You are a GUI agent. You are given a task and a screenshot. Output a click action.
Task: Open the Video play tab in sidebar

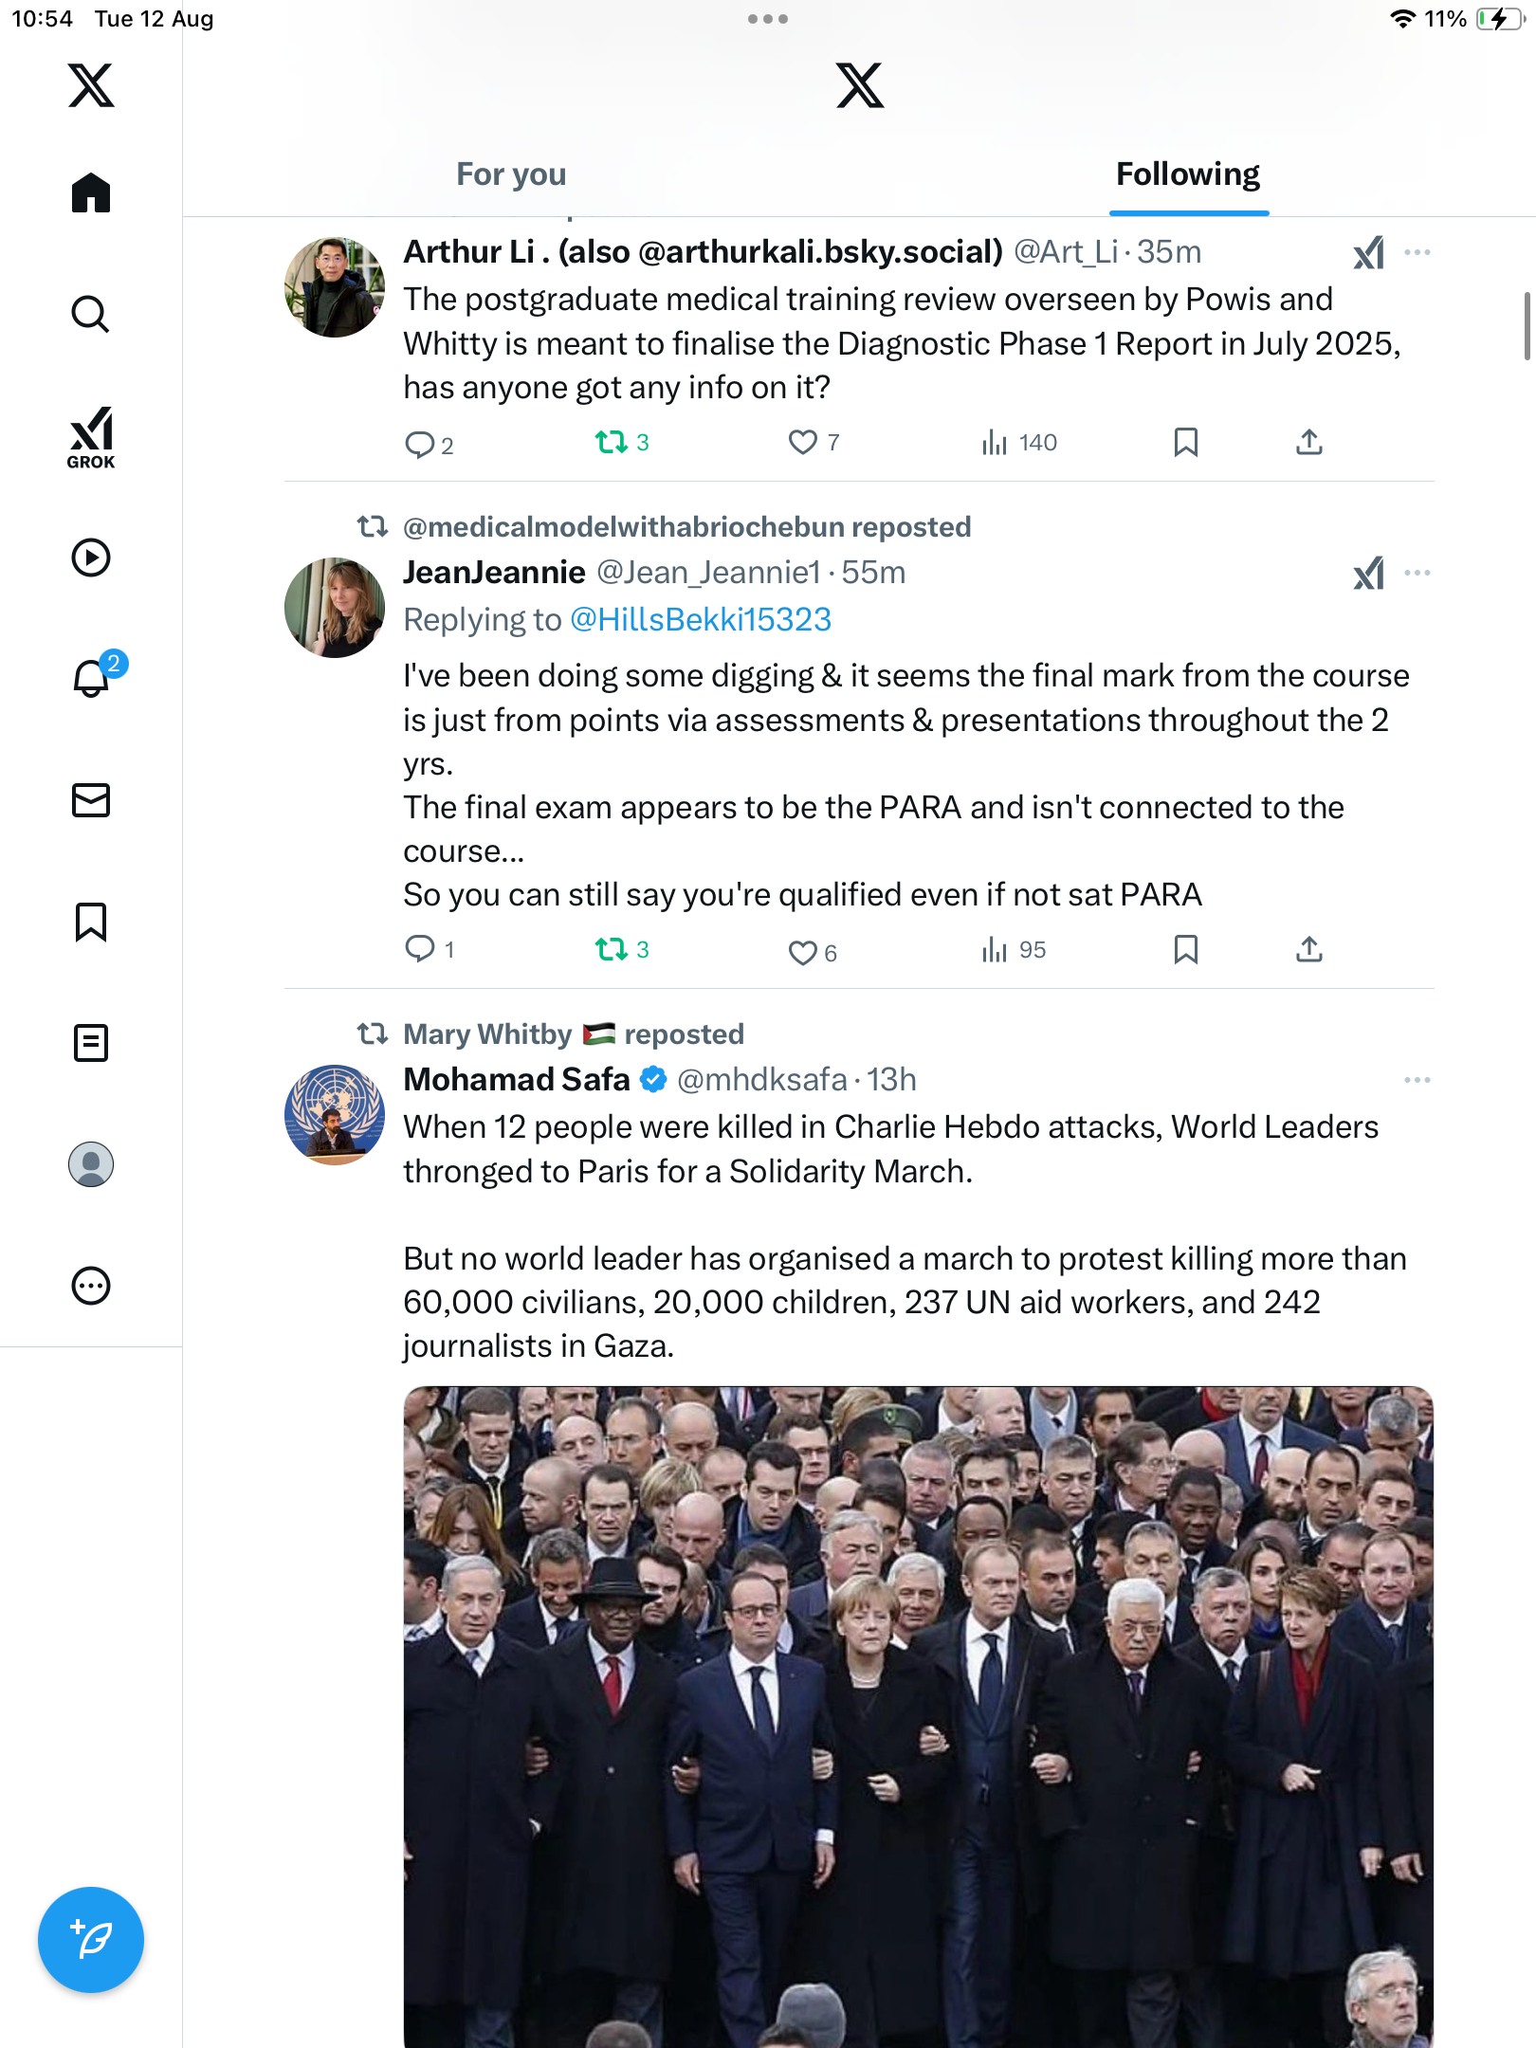pyautogui.click(x=91, y=558)
